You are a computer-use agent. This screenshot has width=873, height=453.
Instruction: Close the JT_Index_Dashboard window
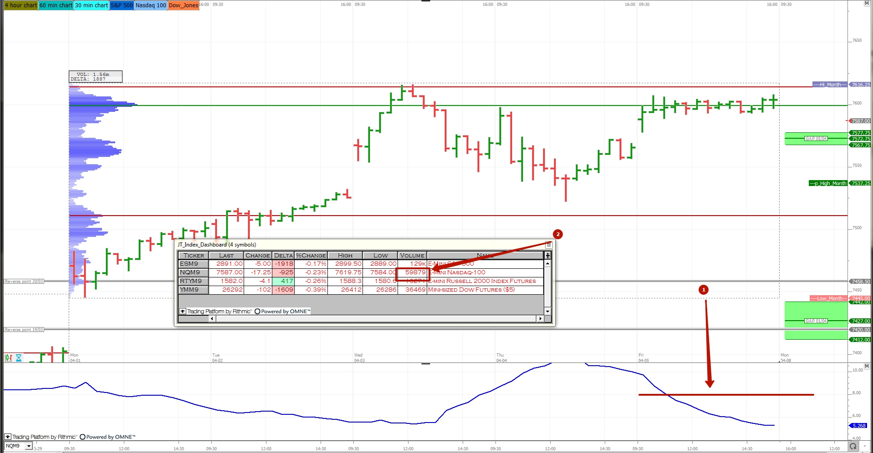click(549, 245)
